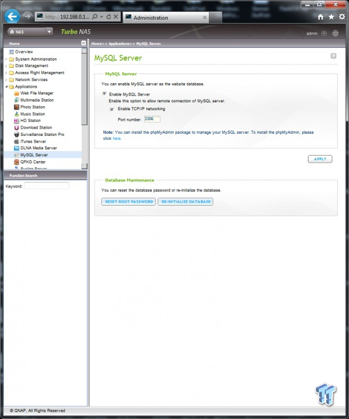
Task: Toggle Enable TCP/IP networking checkbox
Action: [x=112, y=109]
